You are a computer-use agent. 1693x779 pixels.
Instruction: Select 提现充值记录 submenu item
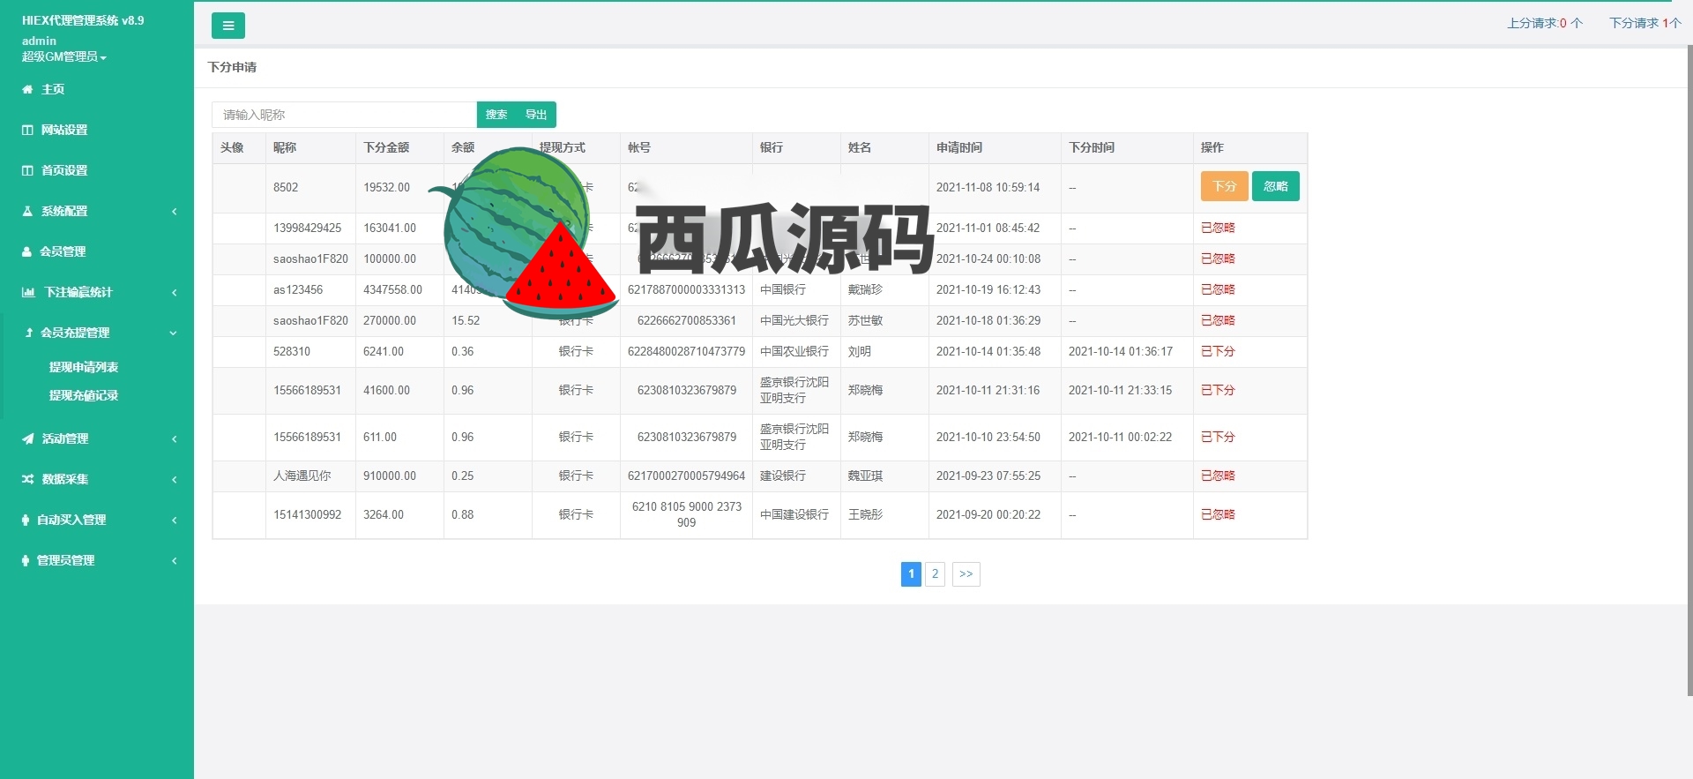click(x=84, y=395)
